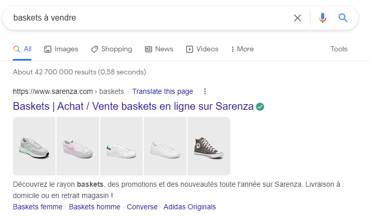Click the green verified checkmark badge
This screenshot has width=371, height=216.
[x=260, y=107]
